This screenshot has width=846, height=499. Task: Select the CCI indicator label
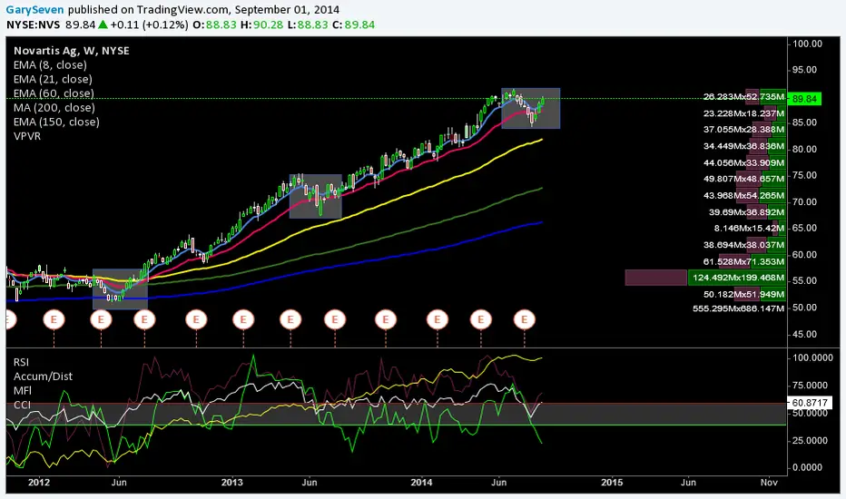(x=22, y=405)
